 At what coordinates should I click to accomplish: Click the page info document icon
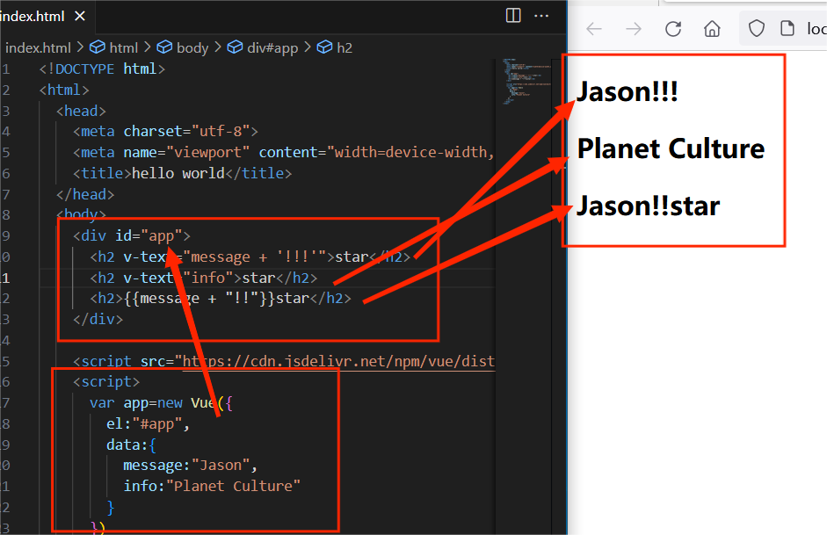pyautogui.click(x=787, y=28)
